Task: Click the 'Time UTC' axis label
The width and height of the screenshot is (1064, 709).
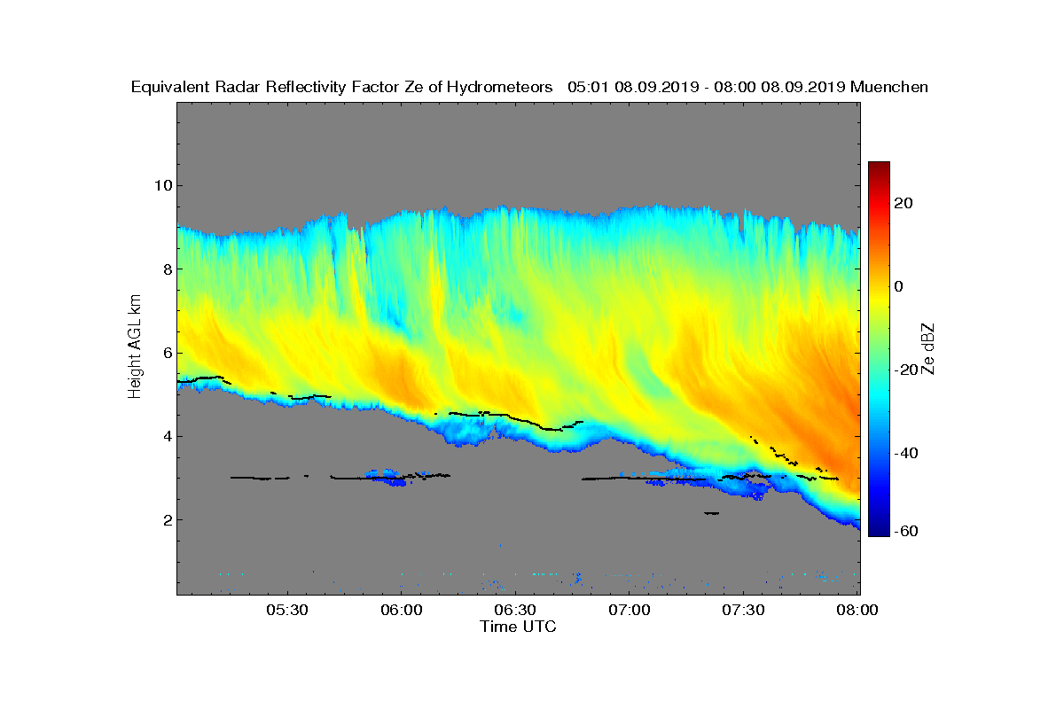Action: point(519,627)
